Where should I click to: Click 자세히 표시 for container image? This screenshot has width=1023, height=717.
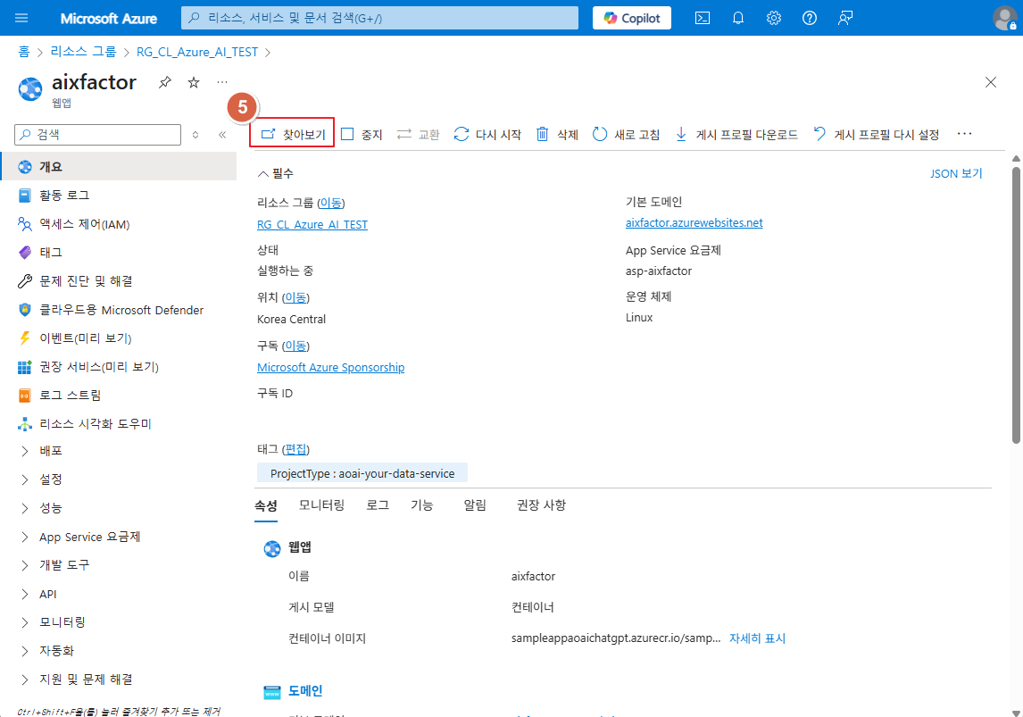point(757,638)
